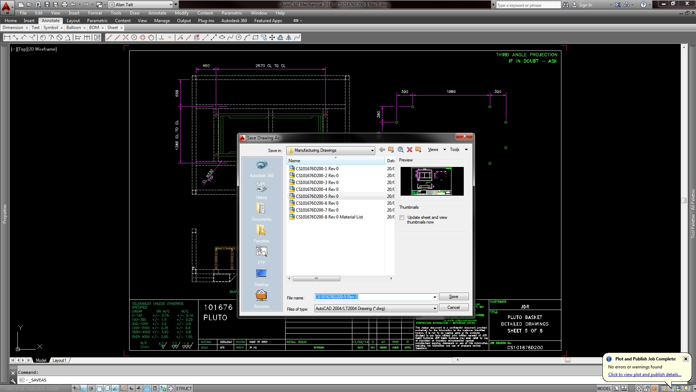
Task: Enable Update sheet and view thumbnails now
Action: click(x=402, y=217)
